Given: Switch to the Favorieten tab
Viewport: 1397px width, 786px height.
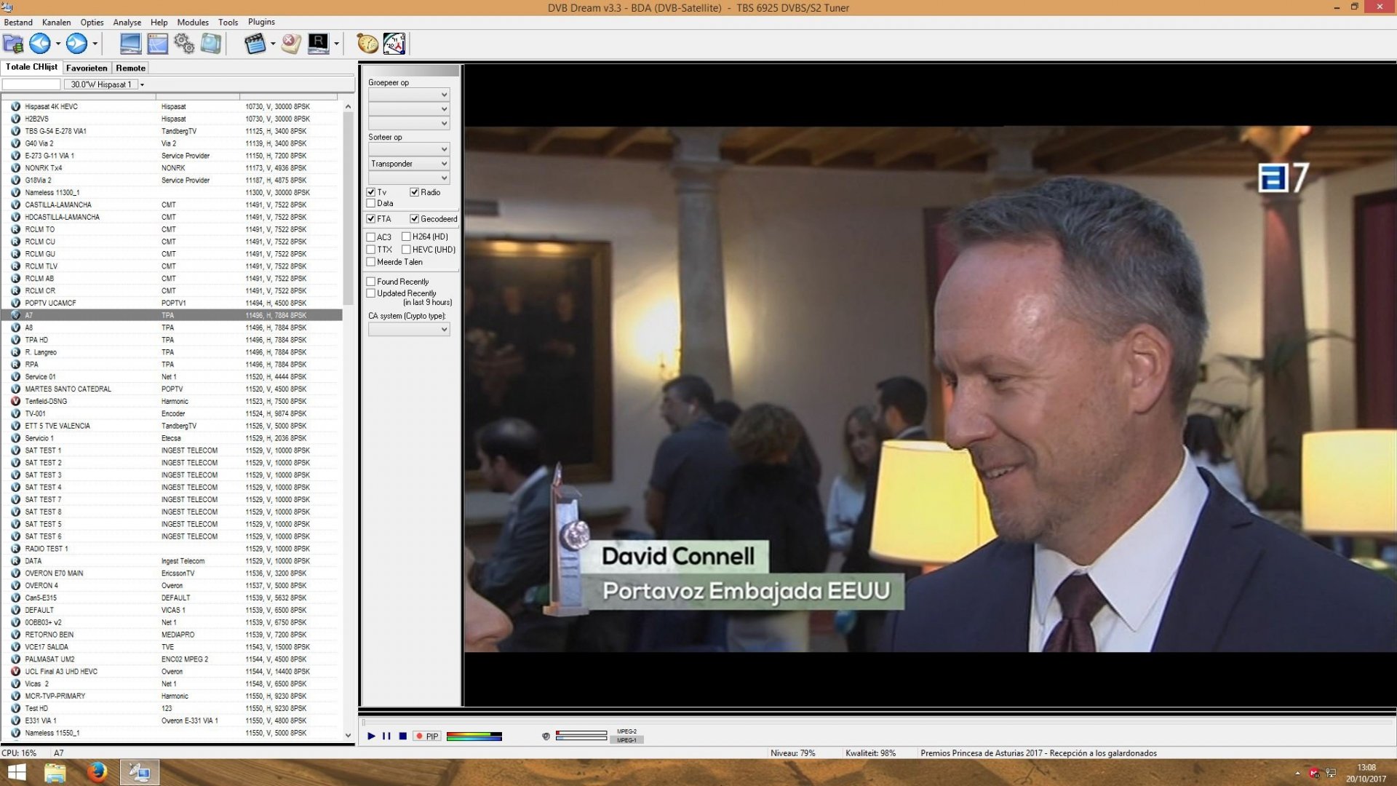Looking at the screenshot, I should 87,68.
